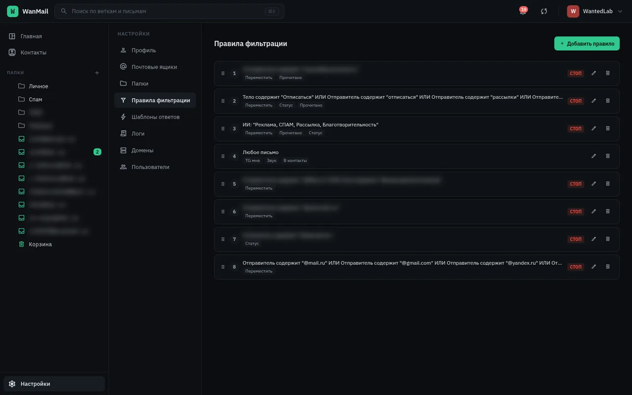
Task: Delete the ИИ Реклама, СПАМ rule
Action: [x=608, y=128]
